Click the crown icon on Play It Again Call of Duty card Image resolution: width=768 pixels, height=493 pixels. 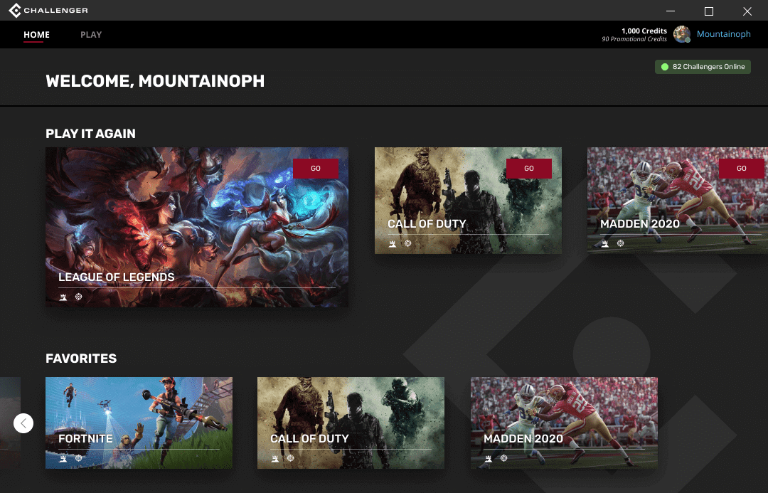(393, 243)
